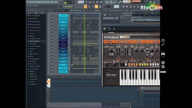Viewport: 192px width, 108px height.
Task: Select the CLAPS channel button
Action: coord(63,68)
